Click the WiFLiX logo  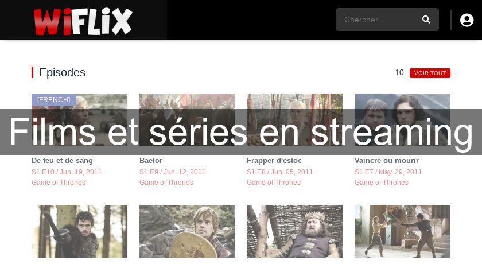click(83, 21)
